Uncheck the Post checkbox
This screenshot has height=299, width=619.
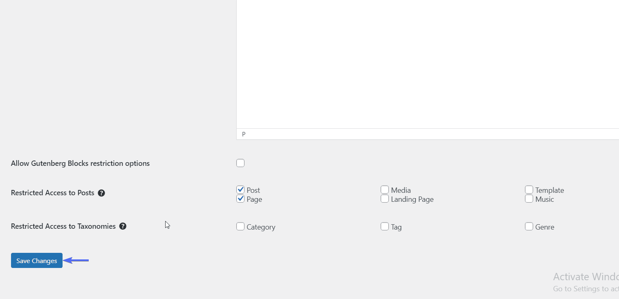(x=240, y=190)
